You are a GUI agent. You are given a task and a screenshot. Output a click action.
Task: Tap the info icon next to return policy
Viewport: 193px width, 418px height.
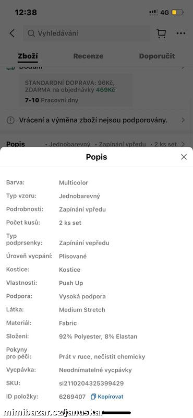click(x=10, y=121)
